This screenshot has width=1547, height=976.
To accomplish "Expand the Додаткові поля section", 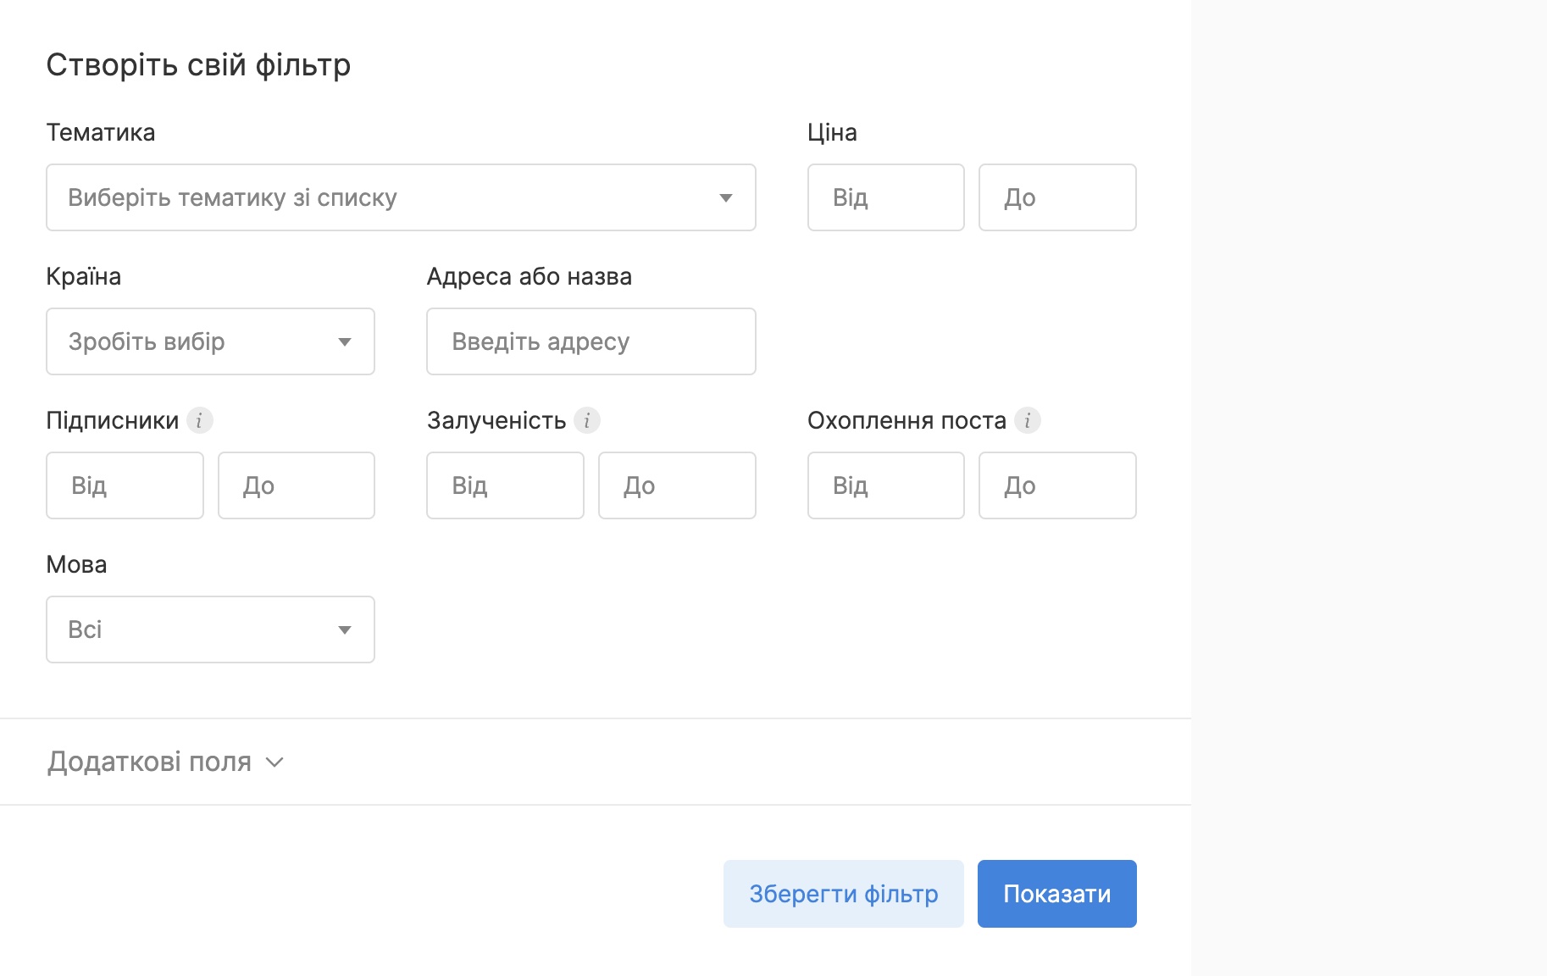I will point(150,762).
